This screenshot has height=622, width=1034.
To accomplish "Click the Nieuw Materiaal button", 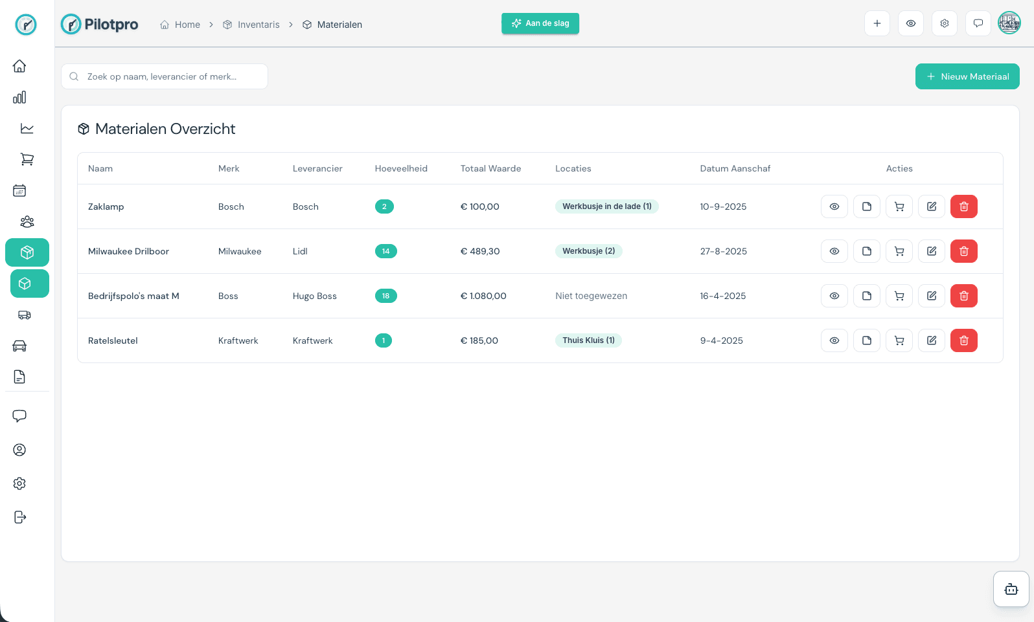I will click(x=967, y=76).
